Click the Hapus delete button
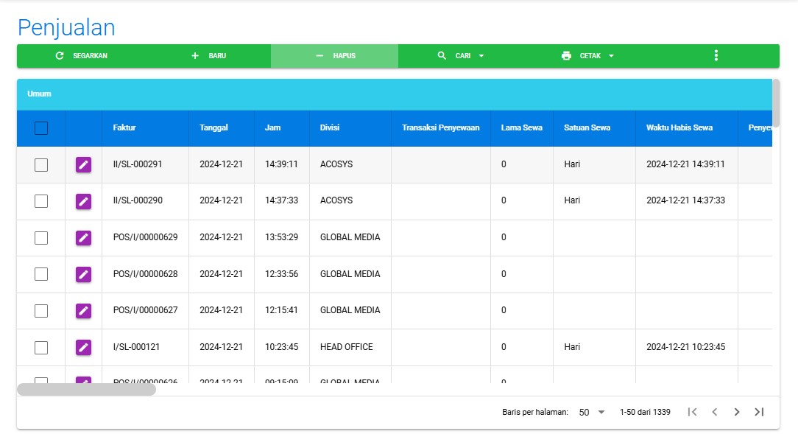 pos(335,56)
